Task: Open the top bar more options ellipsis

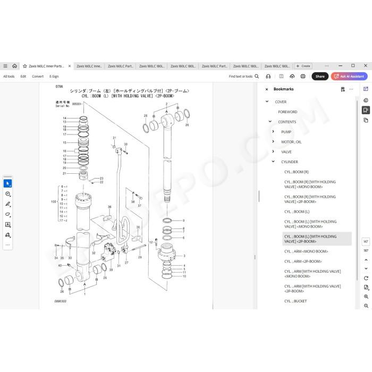Action: click(x=327, y=66)
